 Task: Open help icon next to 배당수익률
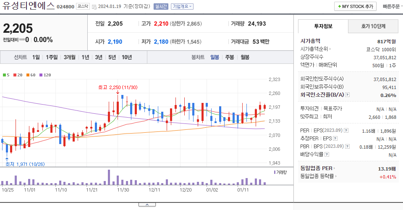pyautogui.click(x=327, y=155)
